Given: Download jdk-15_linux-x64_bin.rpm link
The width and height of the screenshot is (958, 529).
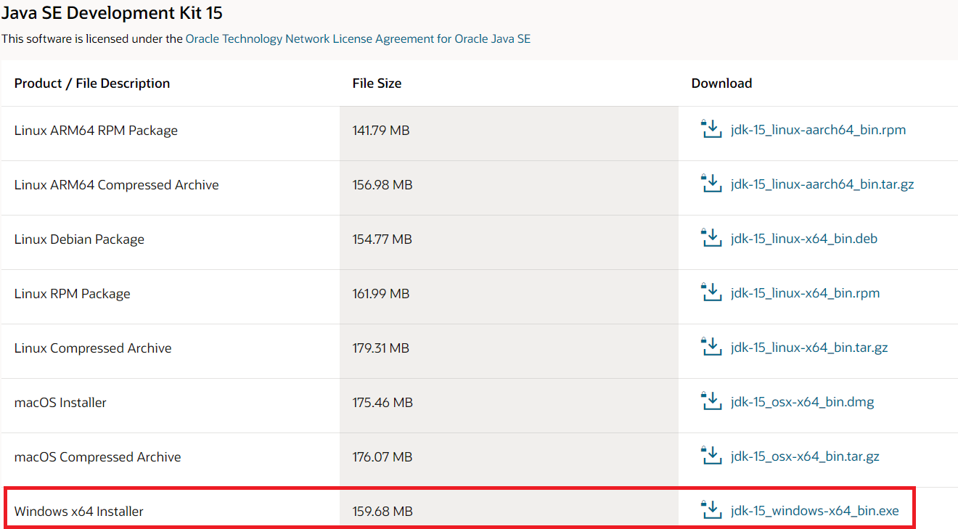Looking at the screenshot, I should (x=806, y=294).
